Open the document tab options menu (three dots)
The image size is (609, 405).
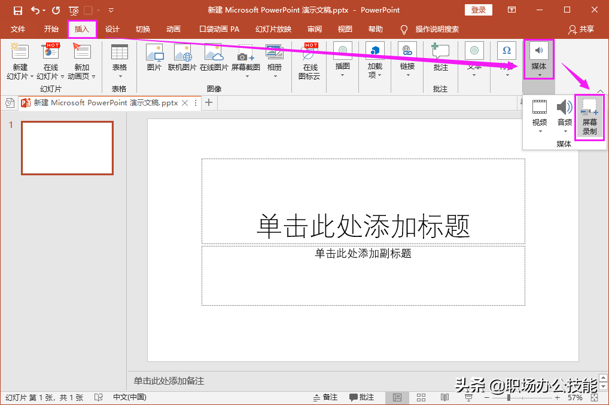point(196,103)
